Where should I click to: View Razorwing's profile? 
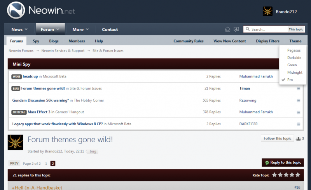coord(248,100)
